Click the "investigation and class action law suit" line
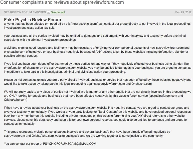 (29, 28)
